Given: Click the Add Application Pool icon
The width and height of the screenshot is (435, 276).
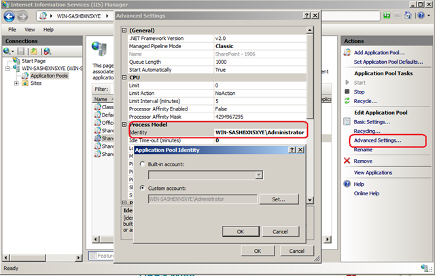Looking at the screenshot, I should click(347, 52).
